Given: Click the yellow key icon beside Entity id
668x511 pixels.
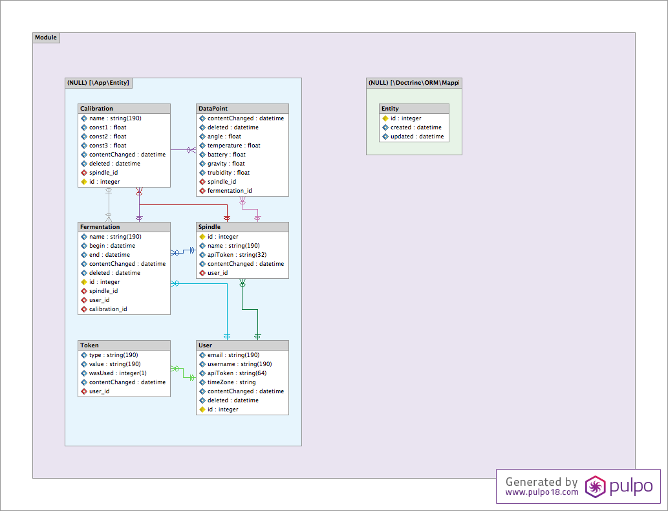Looking at the screenshot, I should pos(385,118).
